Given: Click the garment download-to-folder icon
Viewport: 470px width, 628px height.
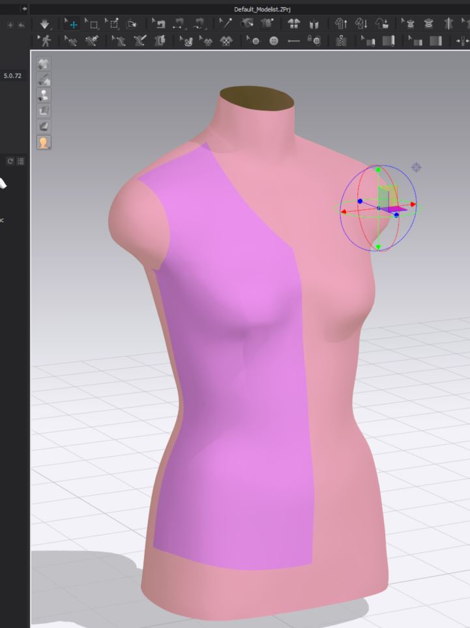Looking at the screenshot, I should (382, 24).
